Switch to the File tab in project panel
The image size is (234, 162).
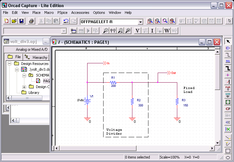point(14,57)
